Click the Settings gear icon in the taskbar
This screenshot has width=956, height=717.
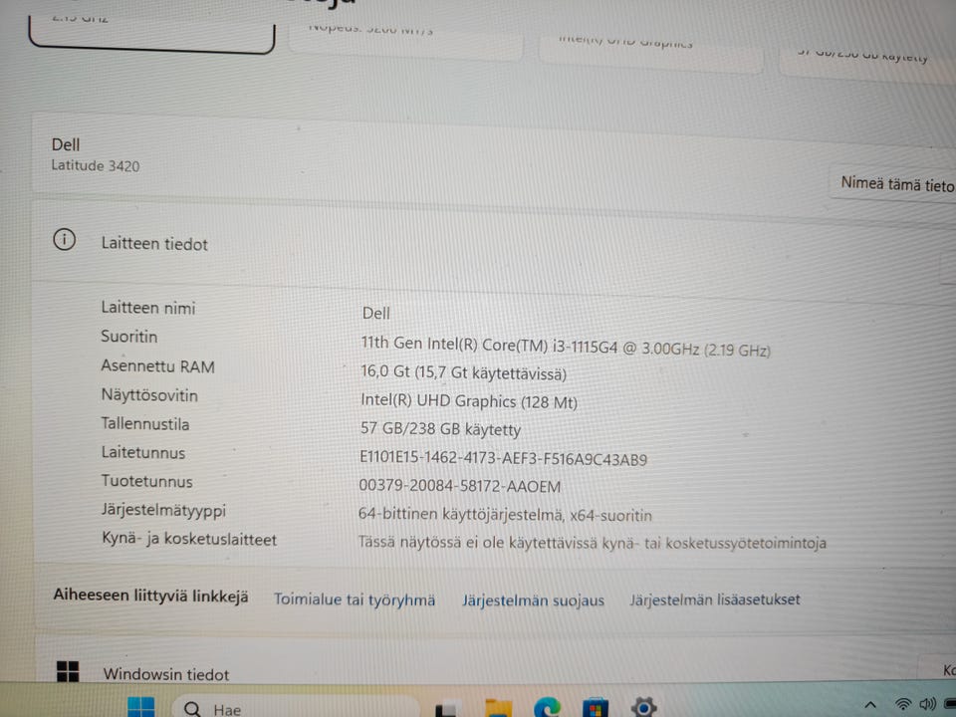coord(644,707)
